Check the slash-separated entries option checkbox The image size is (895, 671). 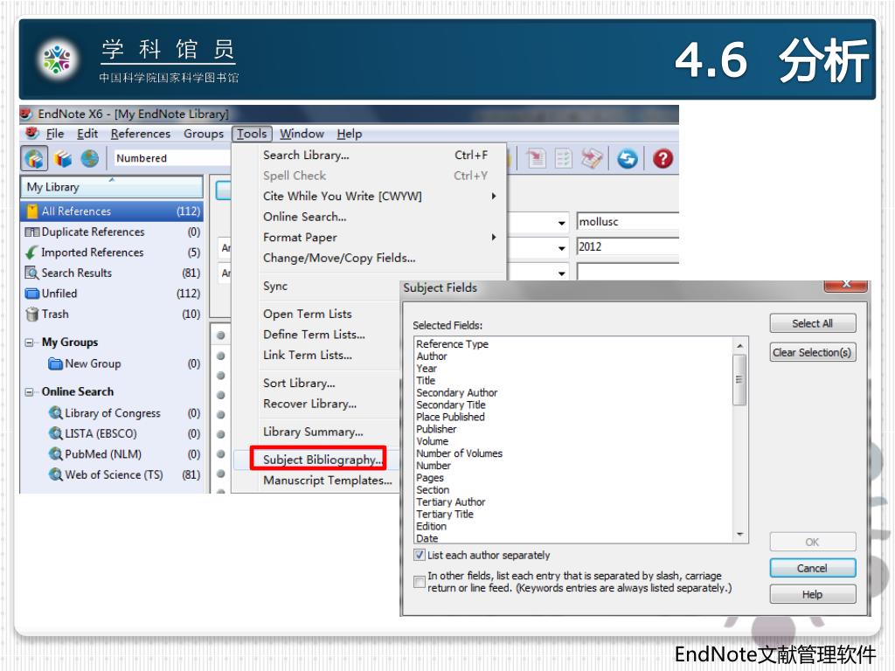[420, 581]
